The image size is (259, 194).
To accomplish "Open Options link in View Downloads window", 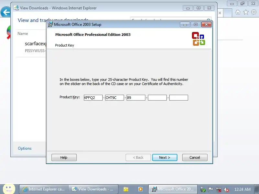I will tap(25, 148).
